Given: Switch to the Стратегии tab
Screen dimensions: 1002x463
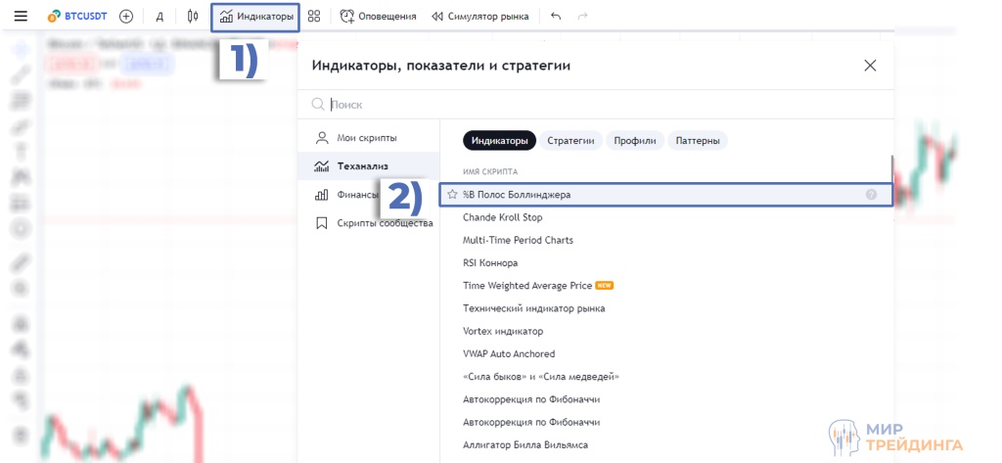Looking at the screenshot, I should (x=570, y=141).
